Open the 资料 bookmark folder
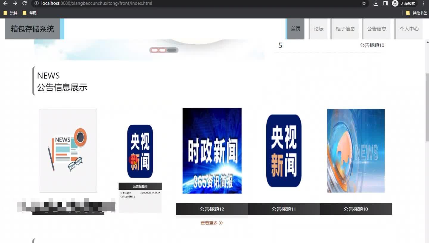Screen dimensions: 429x243 (x=10, y=13)
